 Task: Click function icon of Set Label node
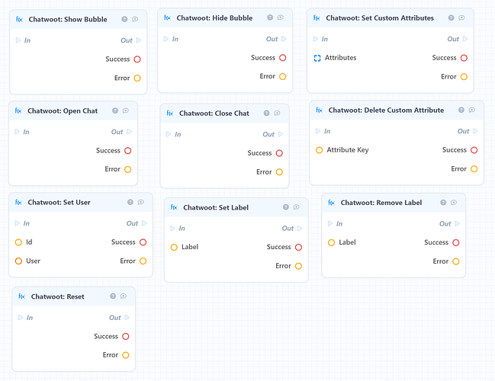(174, 207)
